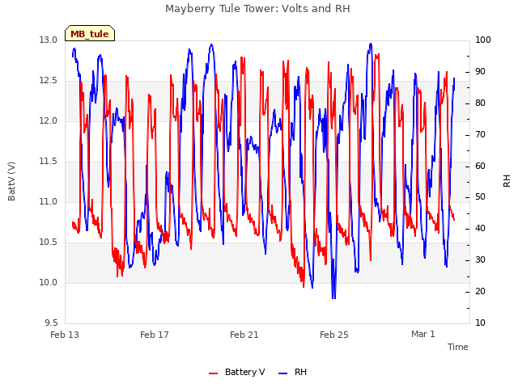Click the MB_tule label badge
The image size is (518, 388).
click(x=90, y=33)
